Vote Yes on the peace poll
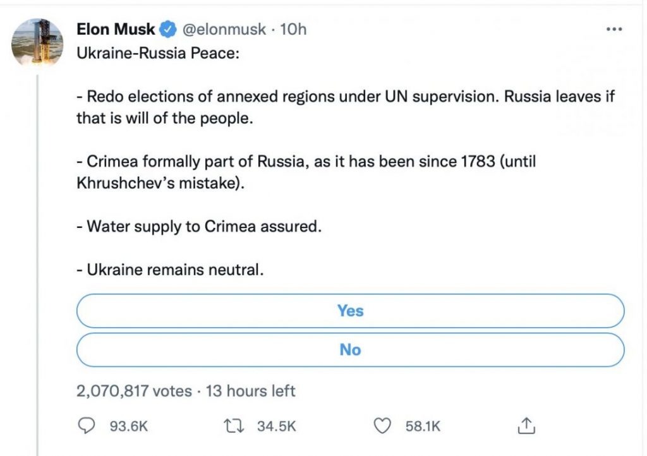Viewport: 647px width, 456px height. click(x=349, y=310)
